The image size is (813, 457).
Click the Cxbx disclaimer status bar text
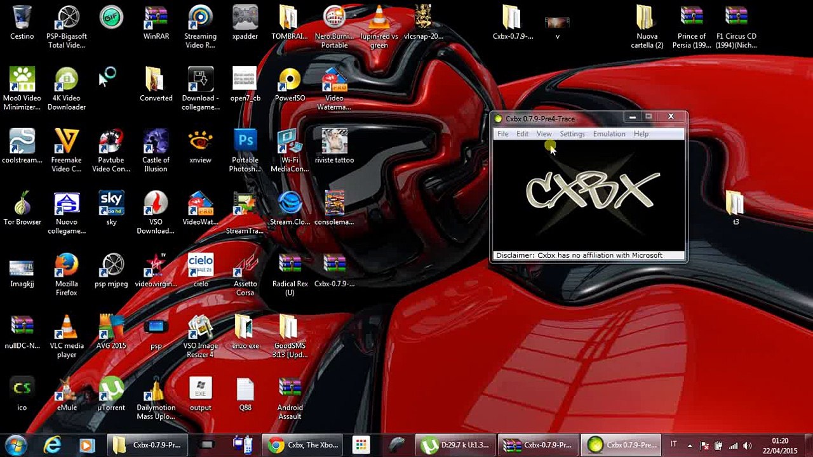(x=579, y=255)
